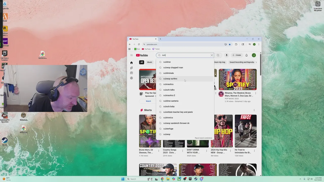Close the YouTube tab
Viewport: 324px width, 182px height.
coord(156,39)
